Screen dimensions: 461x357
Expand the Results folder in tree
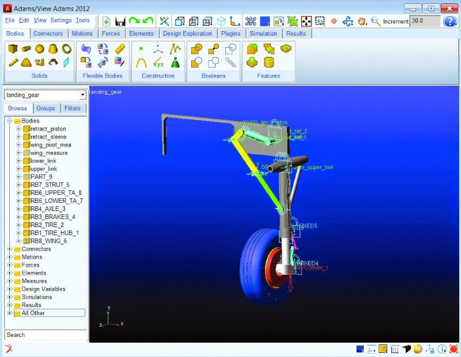coord(9,305)
